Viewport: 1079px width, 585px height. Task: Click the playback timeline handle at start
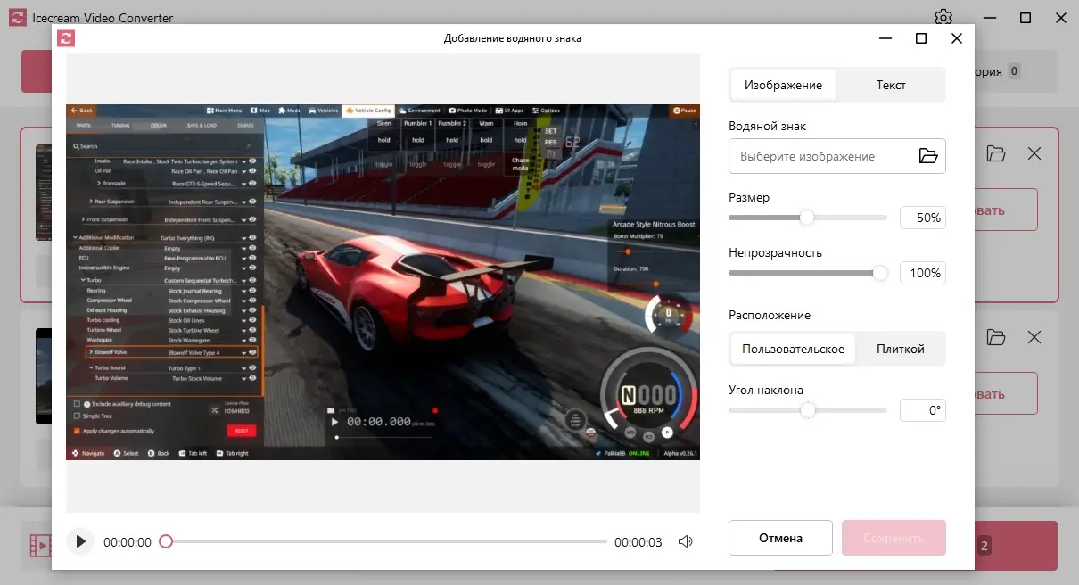165,541
